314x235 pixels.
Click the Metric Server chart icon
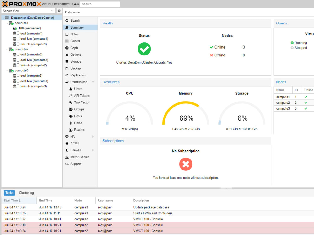point(67,157)
